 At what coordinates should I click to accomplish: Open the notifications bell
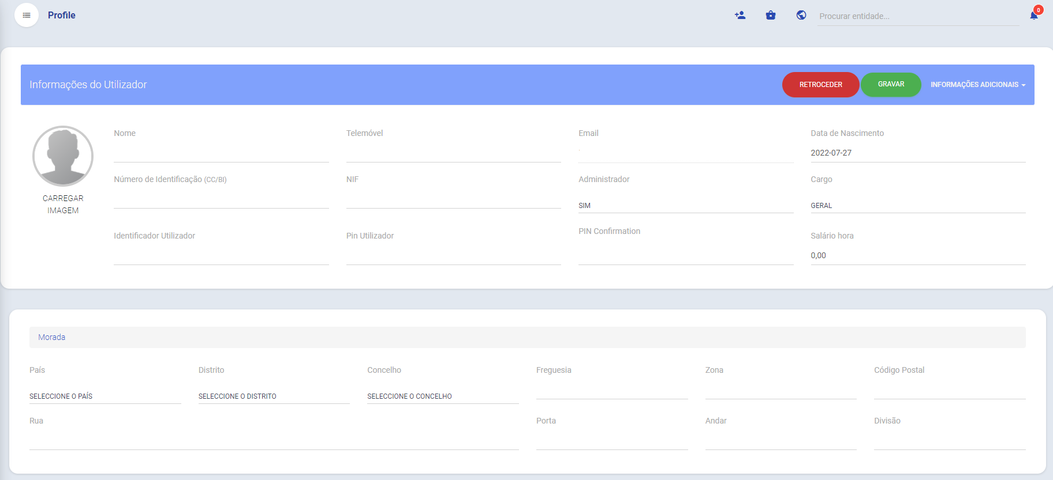click(x=1034, y=16)
